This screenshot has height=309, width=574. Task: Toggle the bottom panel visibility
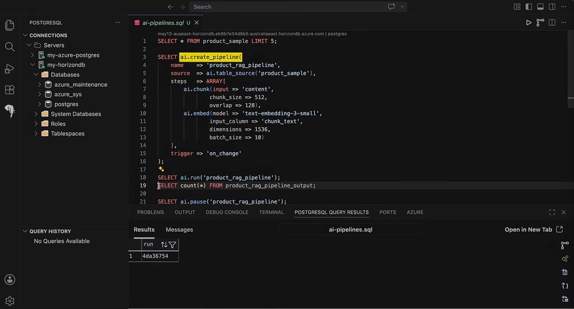(540, 6)
